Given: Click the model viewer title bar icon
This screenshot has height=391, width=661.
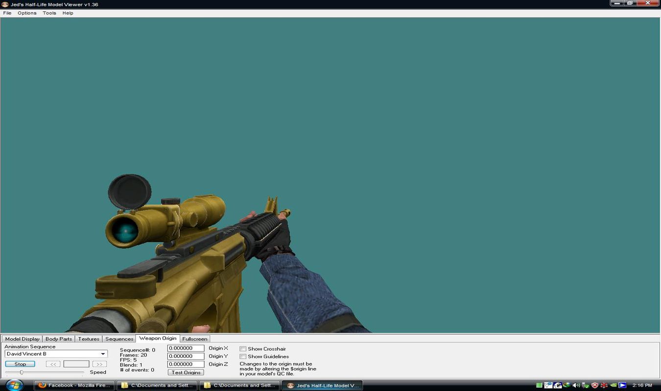Looking at the screenshot, I should tap(5, 4).
